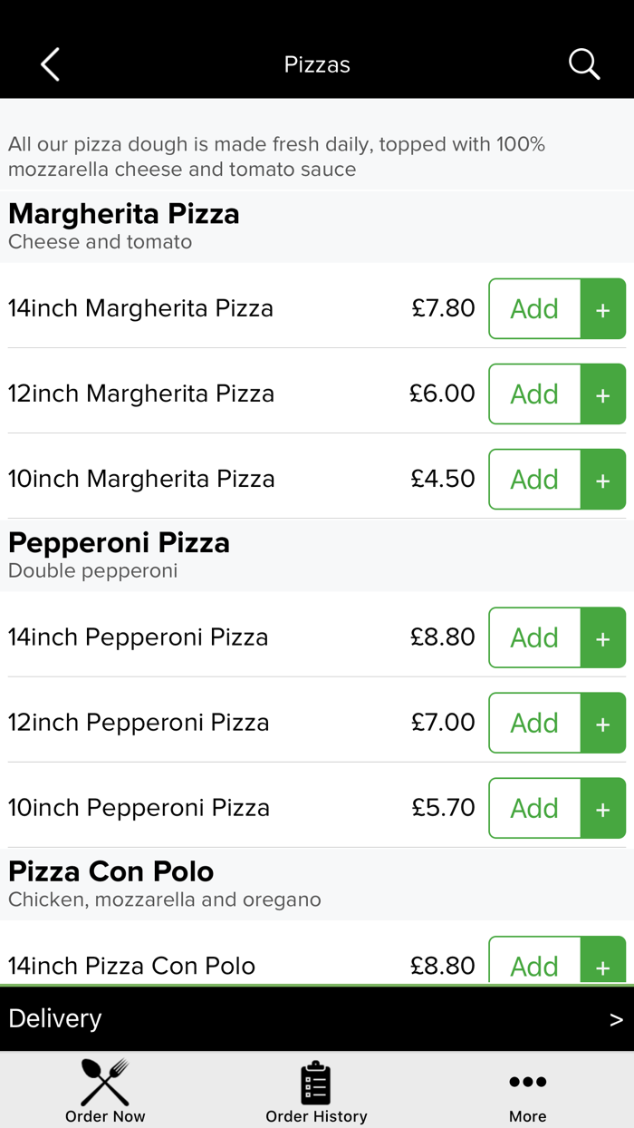Add 12inch Margherita Pizza to order
Viewport: 634px width, 1128px height.
click(534, 394)
